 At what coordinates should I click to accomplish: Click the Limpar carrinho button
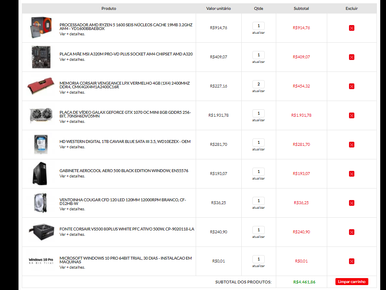point(351,282)
